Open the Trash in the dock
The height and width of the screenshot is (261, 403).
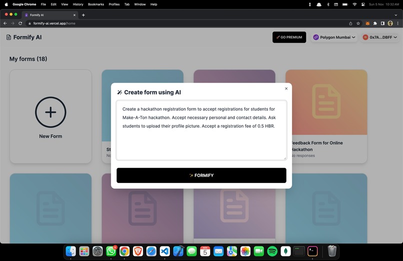pyautogui.click(x=332, y=251)
